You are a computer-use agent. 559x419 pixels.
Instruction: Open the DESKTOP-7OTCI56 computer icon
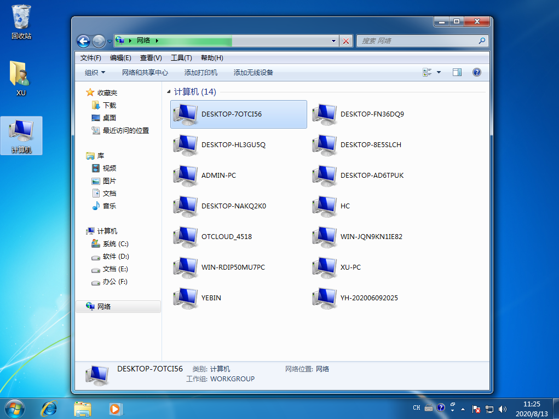coord(186,114)
